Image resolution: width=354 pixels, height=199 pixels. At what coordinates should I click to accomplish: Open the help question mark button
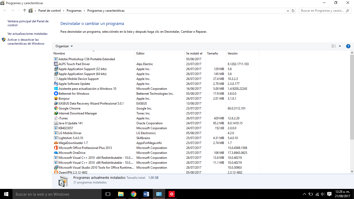click(x=348, y=46)
